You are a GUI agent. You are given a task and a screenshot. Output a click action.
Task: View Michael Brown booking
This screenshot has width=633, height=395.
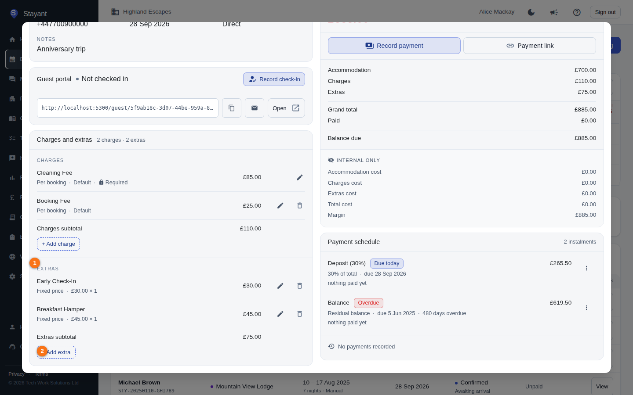(x=602, y=386)
